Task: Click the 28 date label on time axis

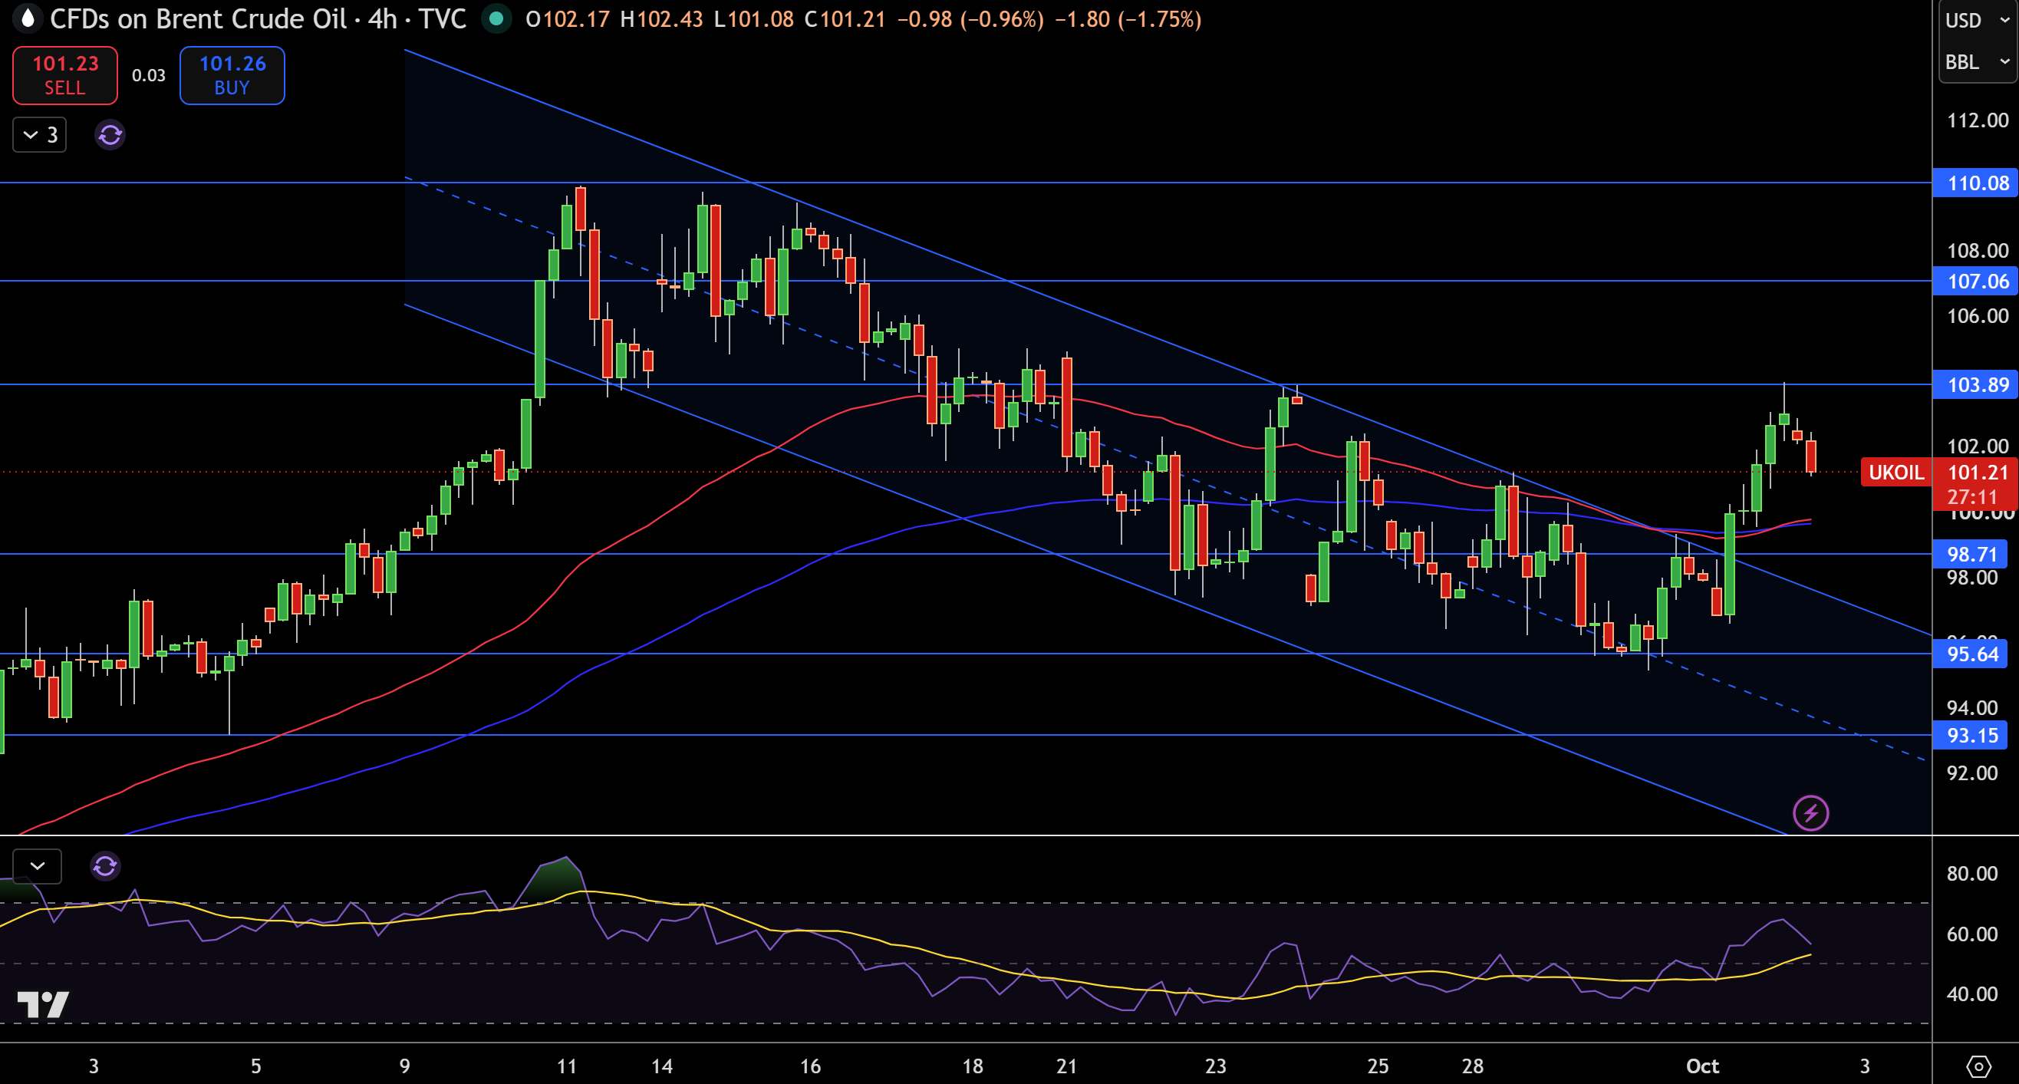Action: (x=1472, y=1066)
